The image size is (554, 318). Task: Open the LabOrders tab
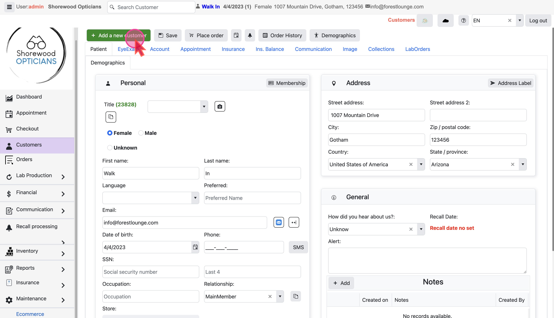417,49
